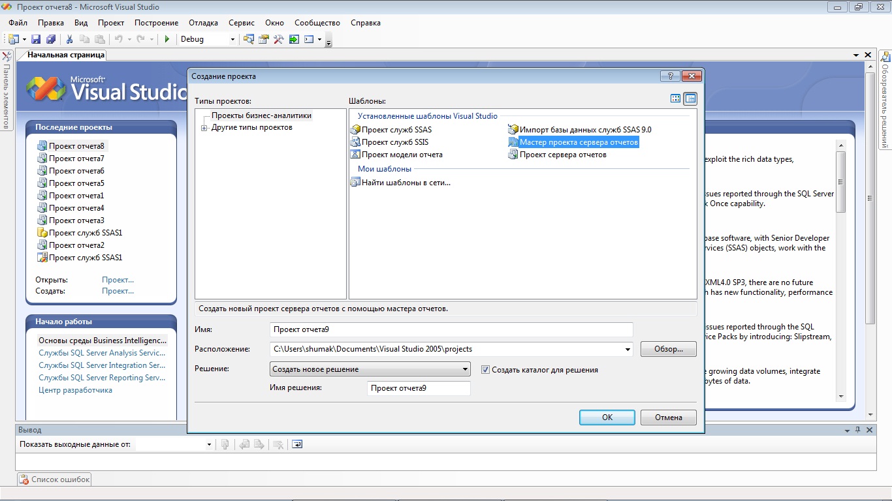Toggle Создать каталог для решения checkbox
Image resolution: width=892 pixels, height=501 pixels.
pyautogui.click(x=485, y=369)
